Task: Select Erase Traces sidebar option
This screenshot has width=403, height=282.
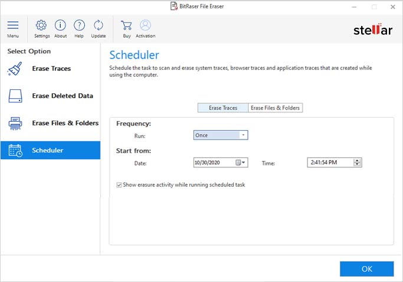Action: coord(50,69)
